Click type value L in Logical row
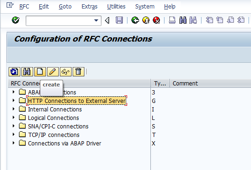Image resolution: width=251 pixels, height=170 pixels. click(153, 118)
